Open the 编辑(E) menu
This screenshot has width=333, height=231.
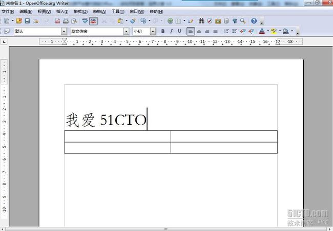pyautogui.click(x=26, y=12)
